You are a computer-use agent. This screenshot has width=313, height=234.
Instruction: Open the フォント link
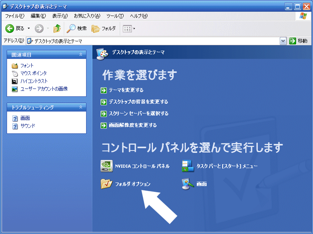[x=27, y=66]
